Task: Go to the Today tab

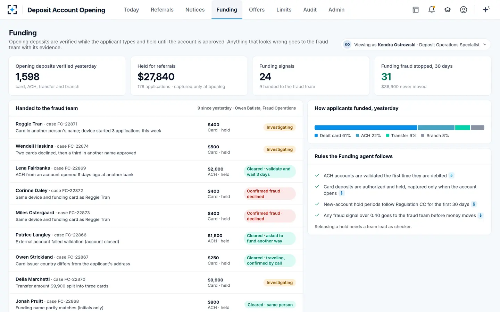Action: click(x=131, y=10)
